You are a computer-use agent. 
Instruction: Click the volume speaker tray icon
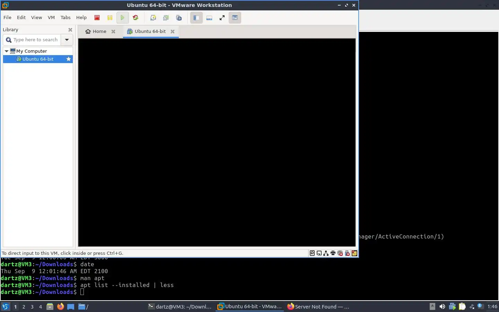tap(442, 306)
